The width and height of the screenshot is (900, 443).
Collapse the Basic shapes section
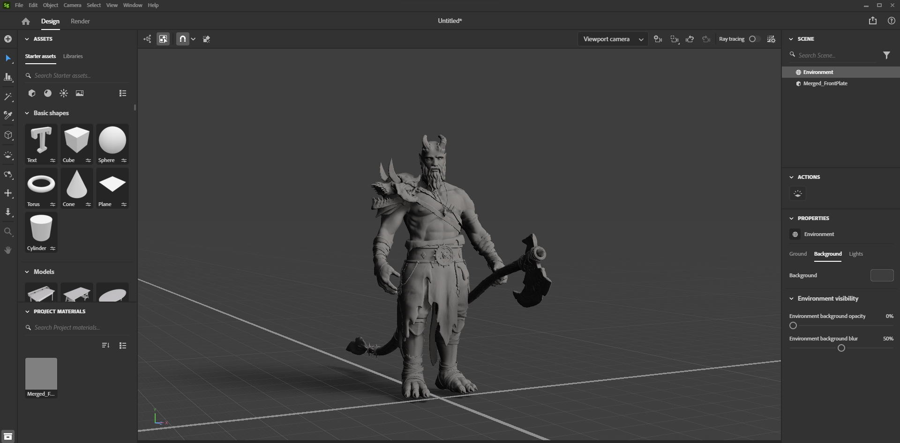point(27,113)
